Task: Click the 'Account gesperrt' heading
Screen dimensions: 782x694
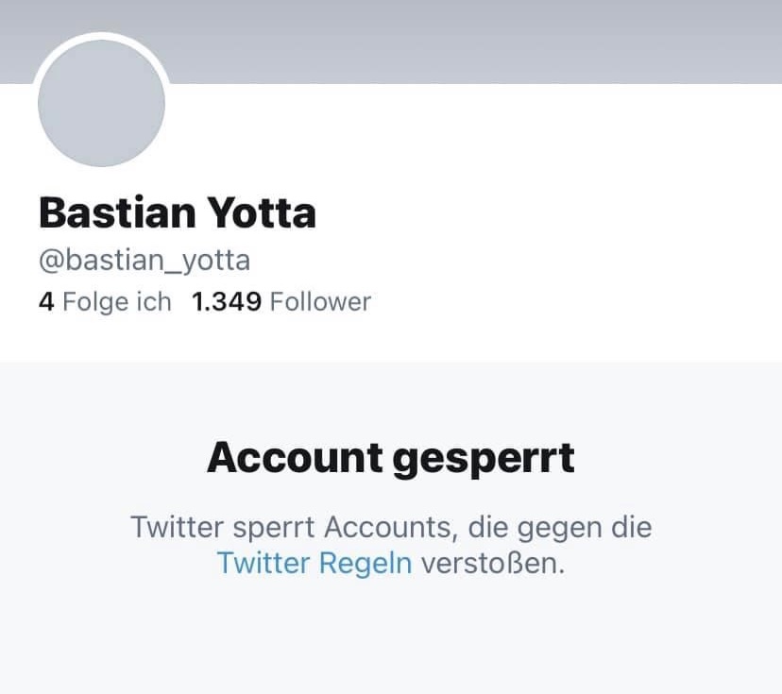Action: pos(391,458)
